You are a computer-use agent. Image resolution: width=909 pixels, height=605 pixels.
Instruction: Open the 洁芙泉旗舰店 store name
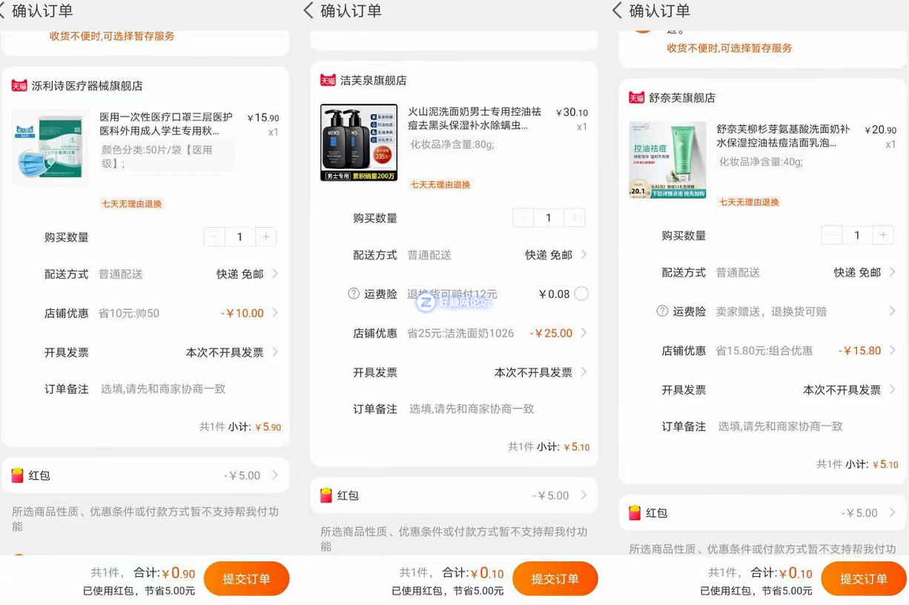pyautogui.click(x=373, y=80)
